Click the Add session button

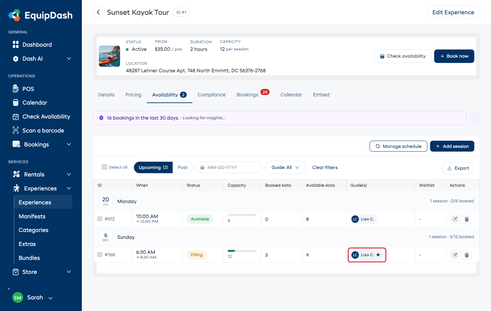(452, 146)
